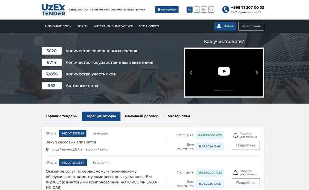Screen dimensions: 309x190
Task: Click the 32856 participants counter
Action: (52, 74)
